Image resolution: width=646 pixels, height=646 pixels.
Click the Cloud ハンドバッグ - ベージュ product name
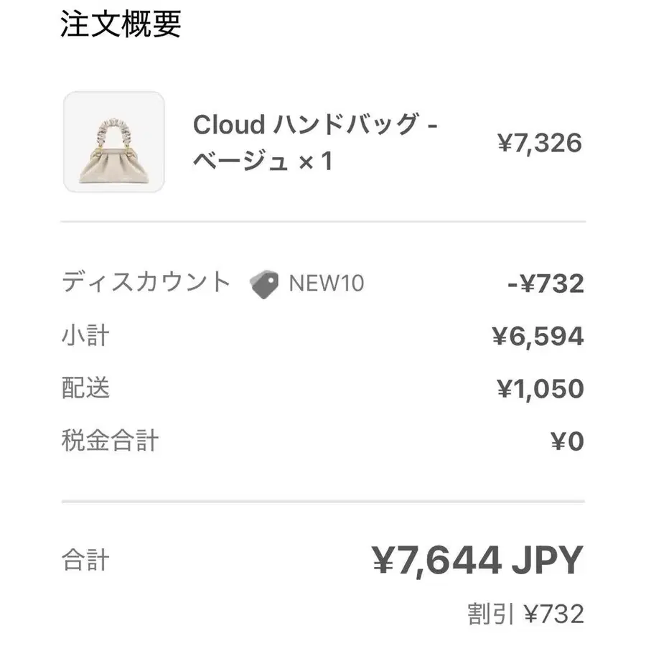pos(315,142)
